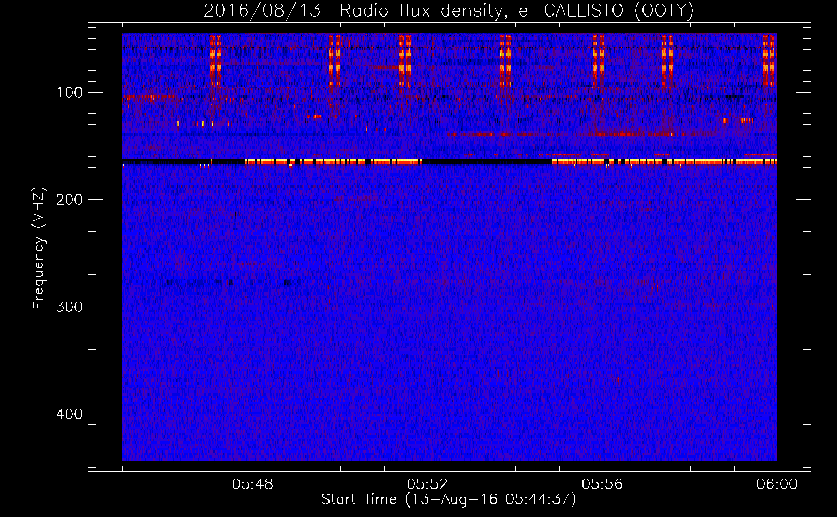
Task: Click the 05:56 time tick label
Action: [602, 484]
